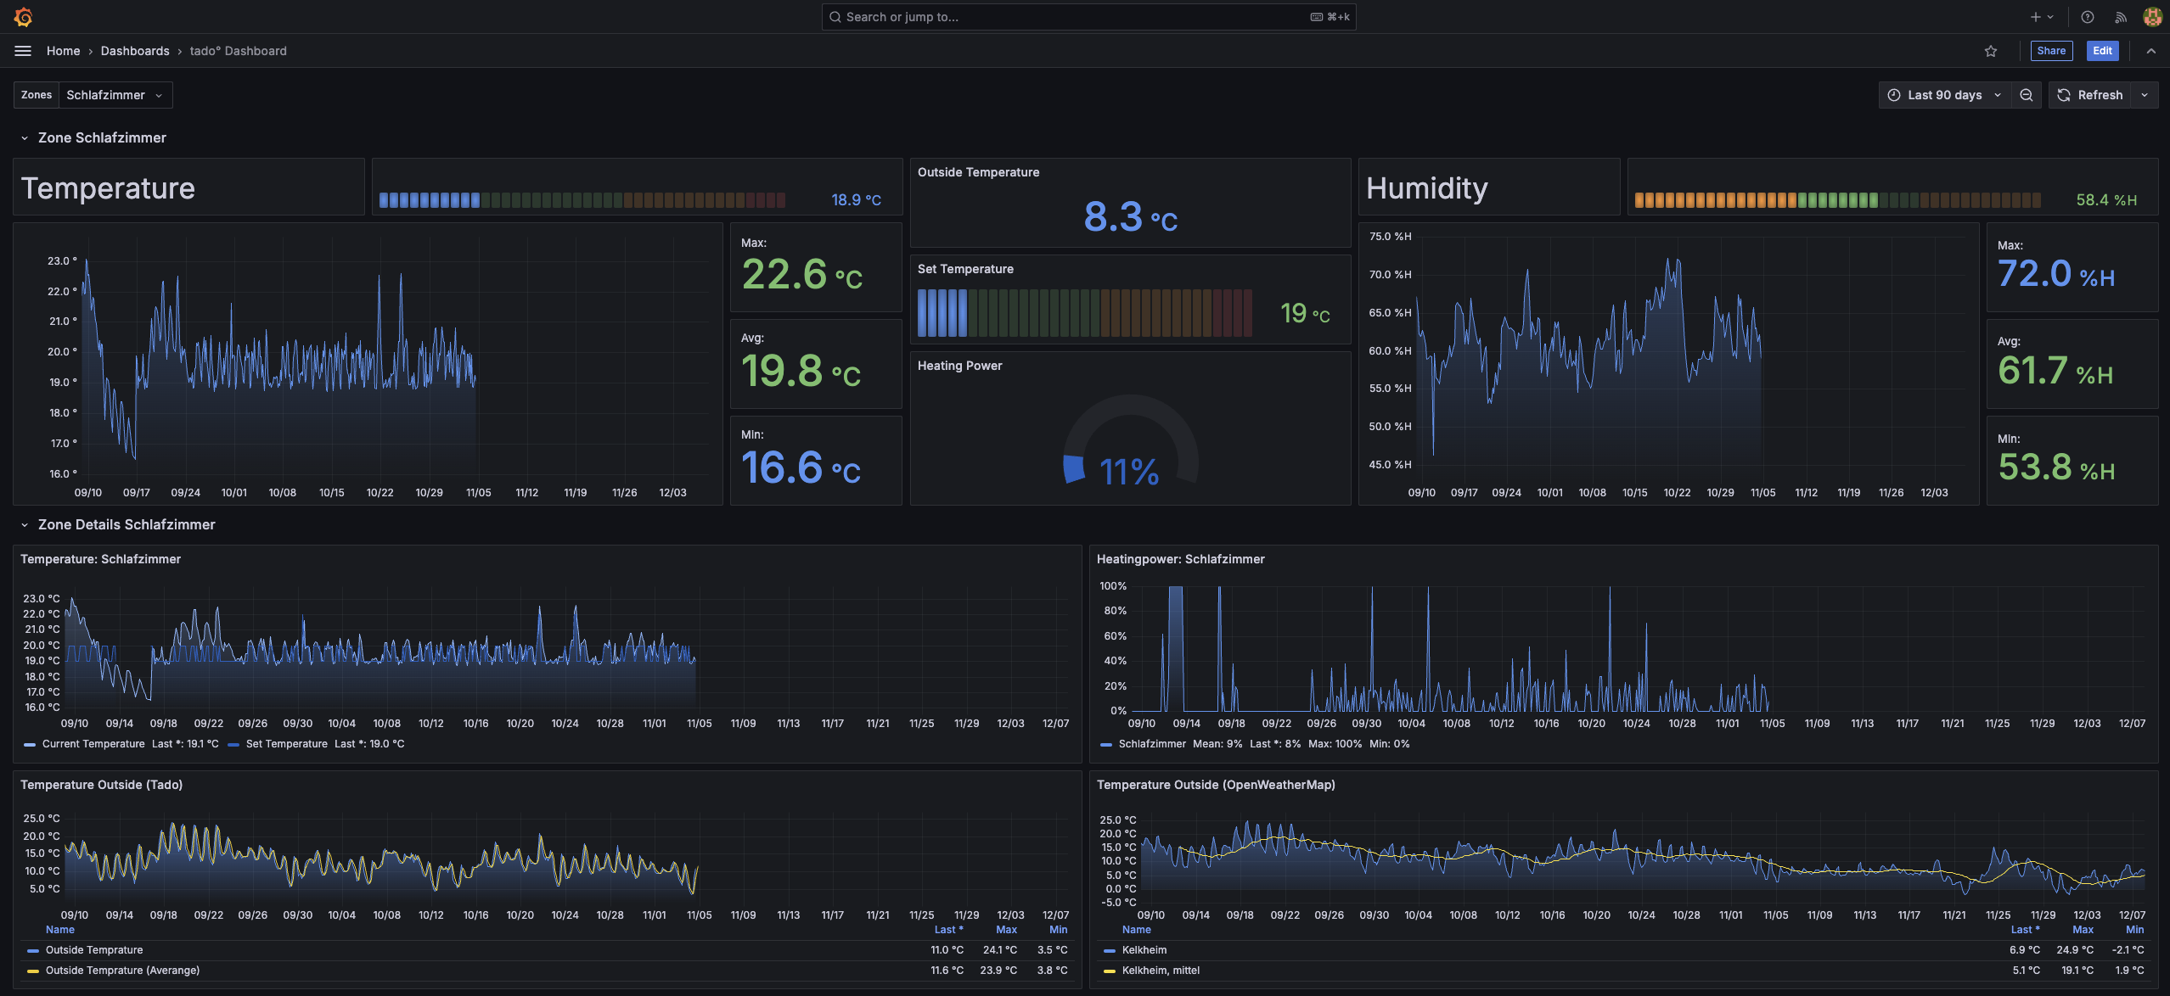Click the 8.3 °C outside temperature value

pos(1130,216)
